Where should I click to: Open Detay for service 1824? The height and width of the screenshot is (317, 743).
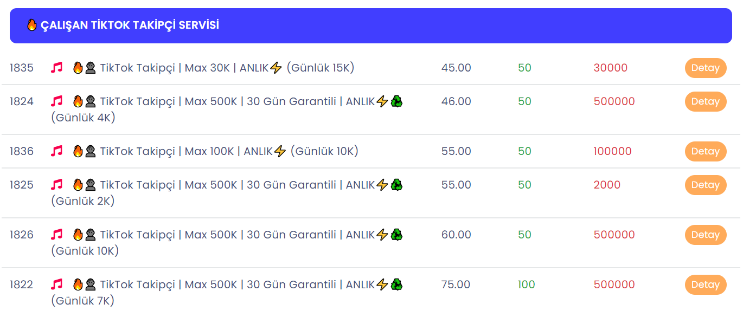coord(706,101)
